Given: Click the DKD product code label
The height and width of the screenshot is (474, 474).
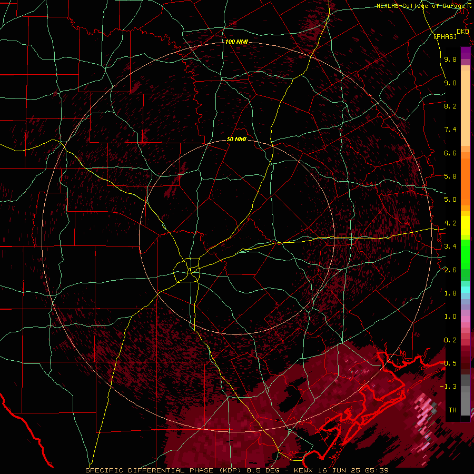Looking at the screenshot, I should click(x=463, y=32).
